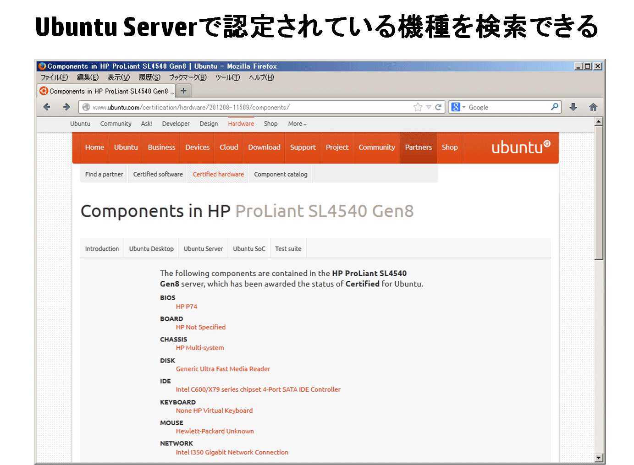Open the Ubuntu link in top bar
The height and width of the screenshot is (465, 634).
tap(80, 124)
